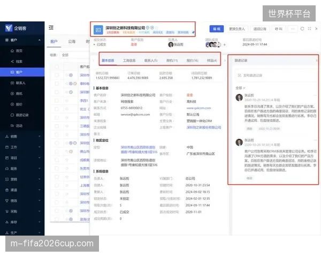Tick the checkbox for 泰科电 row
Viewport: 321px width, 257px height.
pyautogui.click(x=57, y=84)
